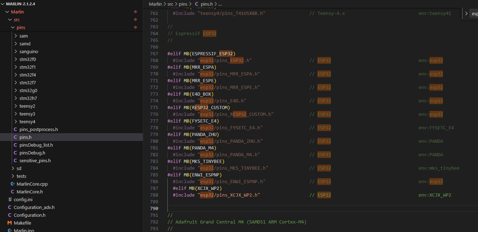Viewport: 478px width, 232px height.
Task: Click C icon of sensitive_pins.h
Action: [15, 160]
